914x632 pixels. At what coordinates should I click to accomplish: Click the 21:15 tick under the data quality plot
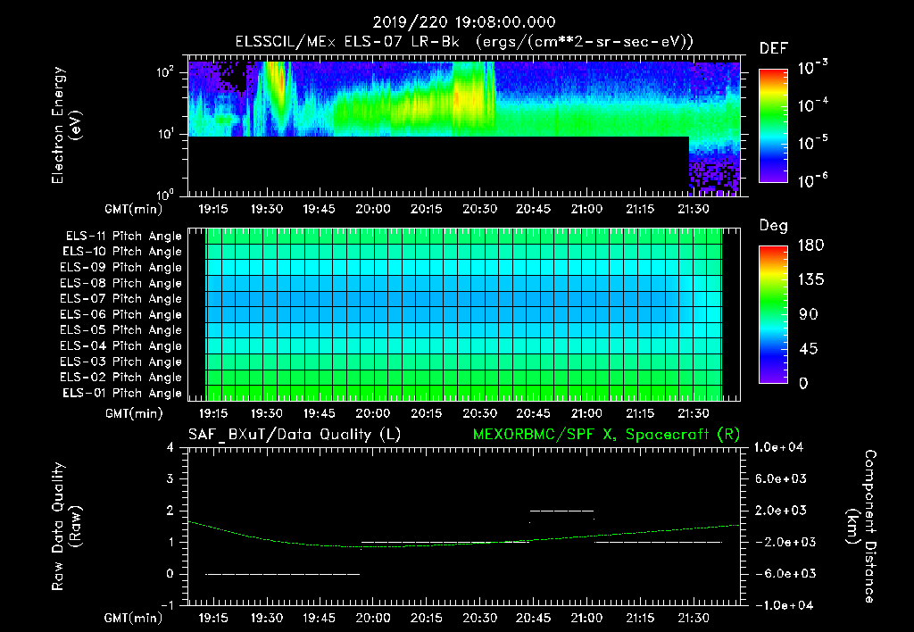[640, 618]
